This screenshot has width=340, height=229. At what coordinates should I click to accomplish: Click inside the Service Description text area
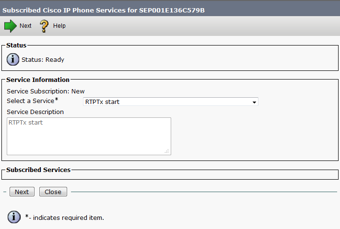pyautogui.click(x=89, y=137)
